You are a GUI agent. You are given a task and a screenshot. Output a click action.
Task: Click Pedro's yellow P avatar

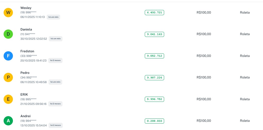pyautogui.click(x=8, y=77)
